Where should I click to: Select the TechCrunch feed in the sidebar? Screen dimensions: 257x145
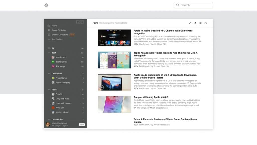61,62
